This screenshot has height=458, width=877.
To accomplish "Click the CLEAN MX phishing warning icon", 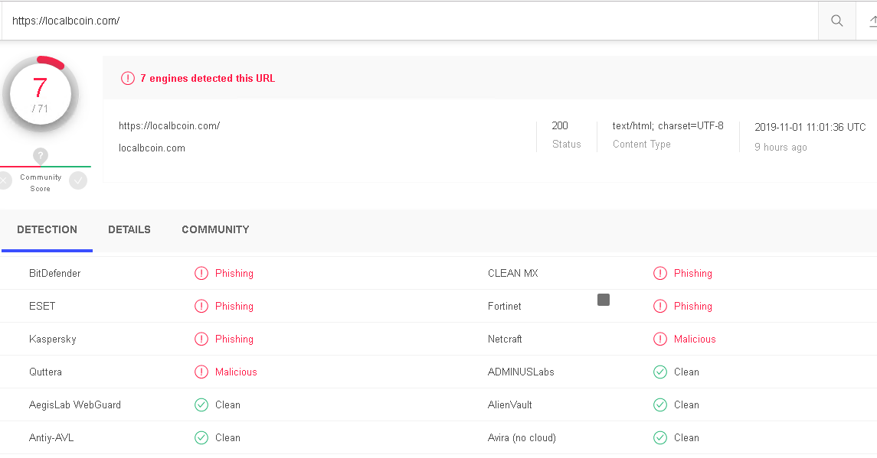I will pos(660,273).
